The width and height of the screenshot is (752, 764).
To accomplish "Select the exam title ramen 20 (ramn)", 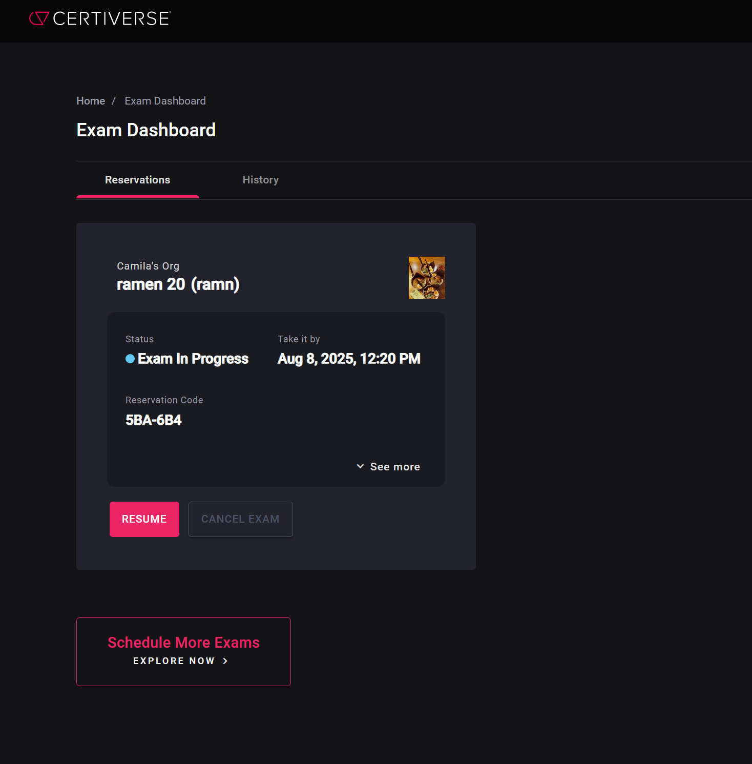I will pos(178,284).
